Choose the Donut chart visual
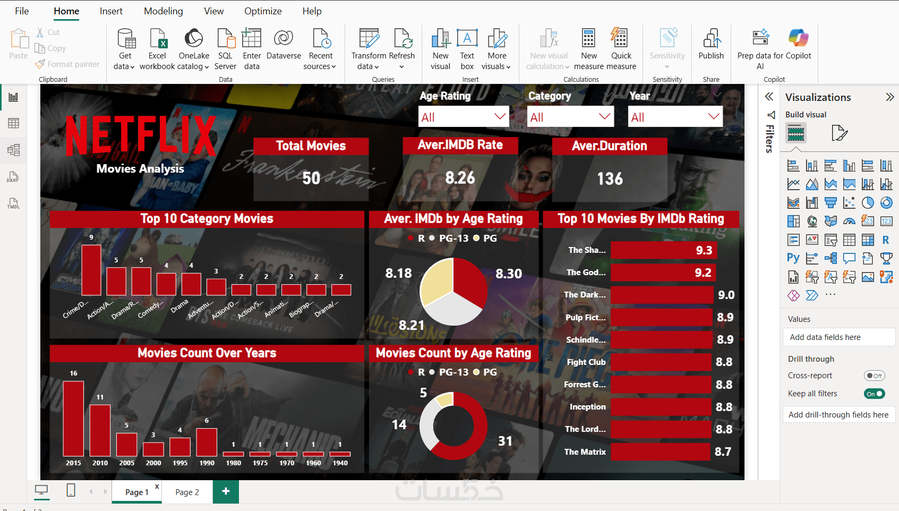Viewport: 899px width, 511px height. coord(886,203)
